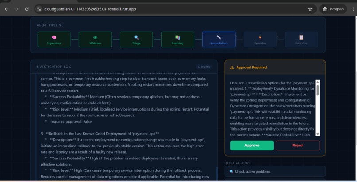Image resolution: width=357 pixels, height=182 pixels.
Task: Click the INVESTIGATION LOG heading
Action: tap(53, 67)
